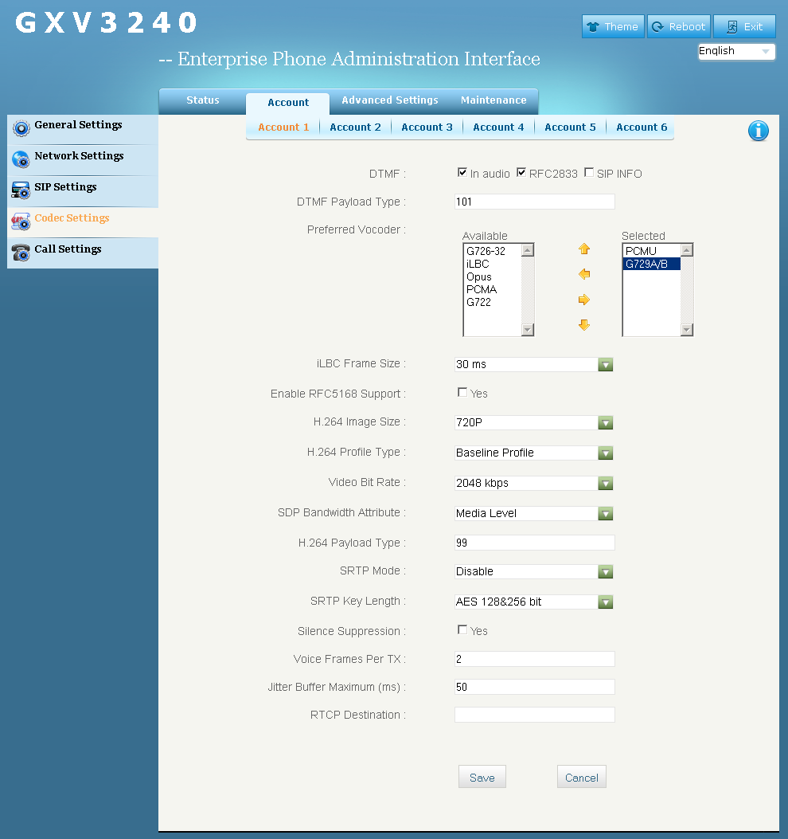Enable Silence Suppression Yes checkbox
The image size is (788, 839).
click(x=462, y=629)
